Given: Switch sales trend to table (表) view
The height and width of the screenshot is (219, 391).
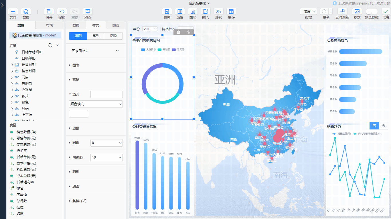Looking at the screenshot, I should [383, 126].
